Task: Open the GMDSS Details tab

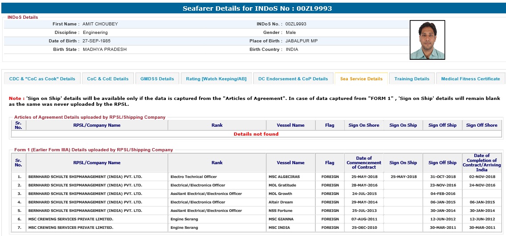Action: [157, 79]
